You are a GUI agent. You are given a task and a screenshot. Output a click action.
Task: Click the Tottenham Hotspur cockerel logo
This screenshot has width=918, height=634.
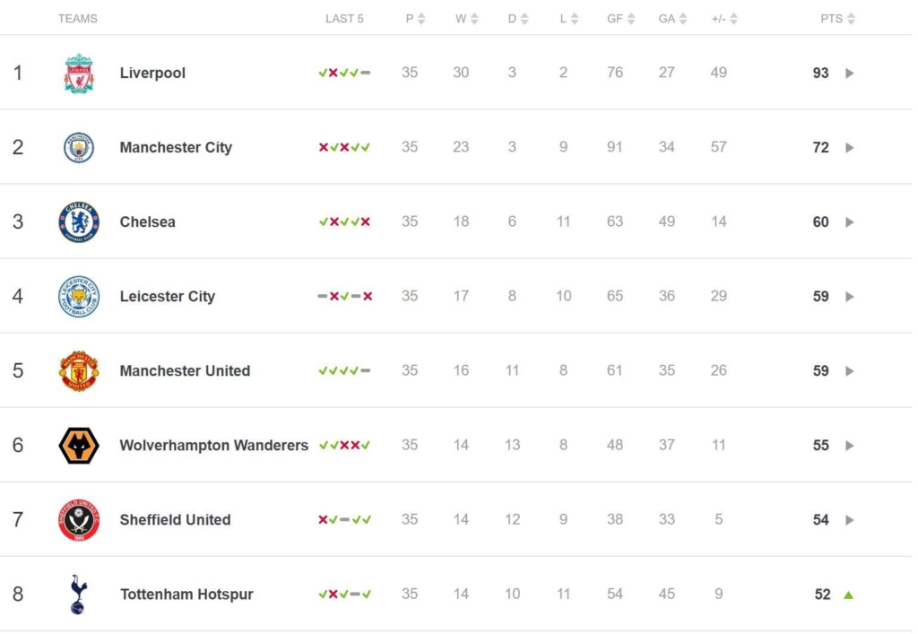tap(78, 595)
